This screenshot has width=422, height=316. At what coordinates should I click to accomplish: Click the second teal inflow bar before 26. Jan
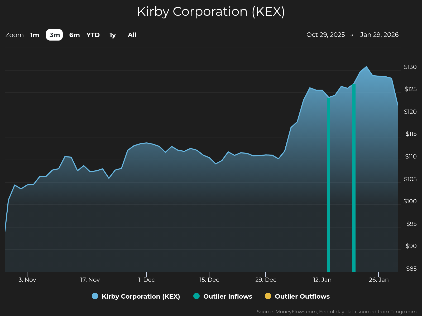tap(354, 178)
